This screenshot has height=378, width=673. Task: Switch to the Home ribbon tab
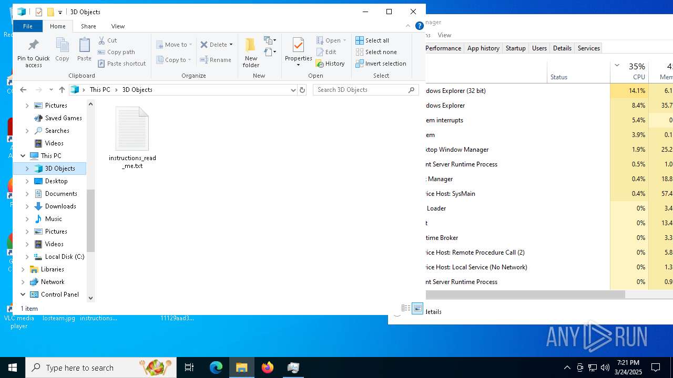click(x=58, y=26)
